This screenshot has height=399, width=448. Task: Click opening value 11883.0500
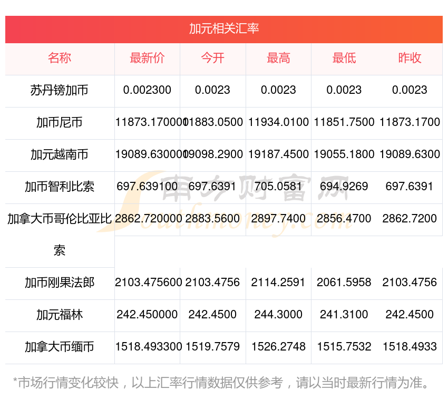click(x=213, y=122)
